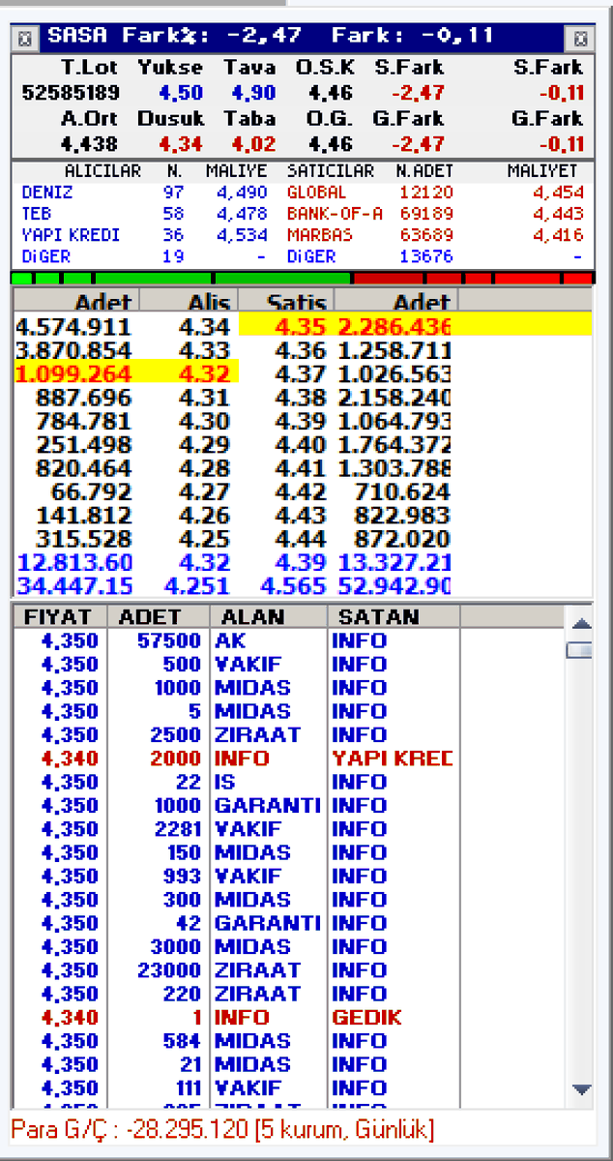This screenshot has width=613, height=1161.
Task: Click ask quantity 1.026.563
Action: click(394, 373)
